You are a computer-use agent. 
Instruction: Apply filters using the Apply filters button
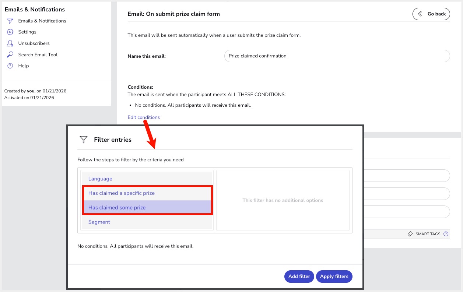click(x=334, y=277)
